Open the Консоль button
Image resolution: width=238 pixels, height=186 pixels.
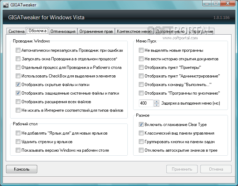click(21, 169)
